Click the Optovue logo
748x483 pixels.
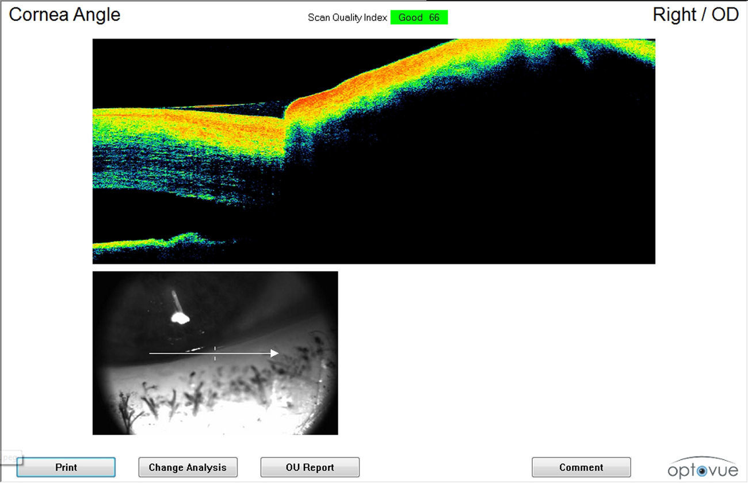pos(703,468)
